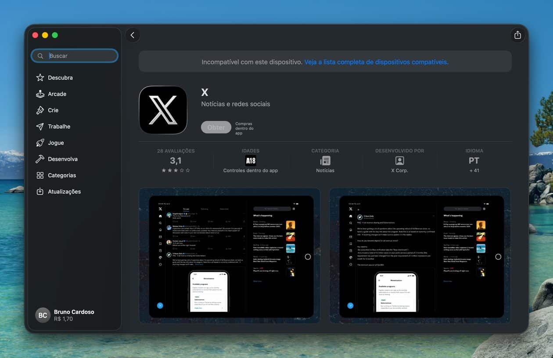Select the Descubra star icon in sidebar
The height and width of the screenshot is (358, 553).
[x=41, y=77]
